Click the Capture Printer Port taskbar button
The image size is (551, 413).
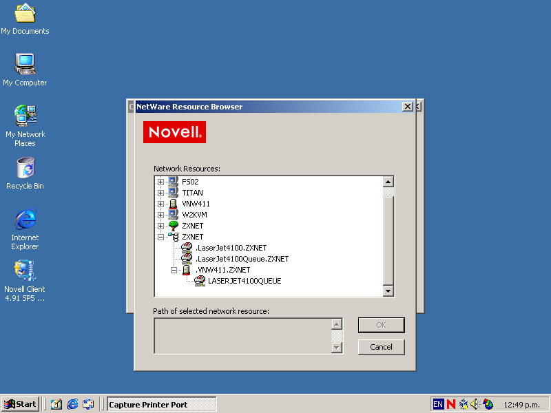point(162,404)
